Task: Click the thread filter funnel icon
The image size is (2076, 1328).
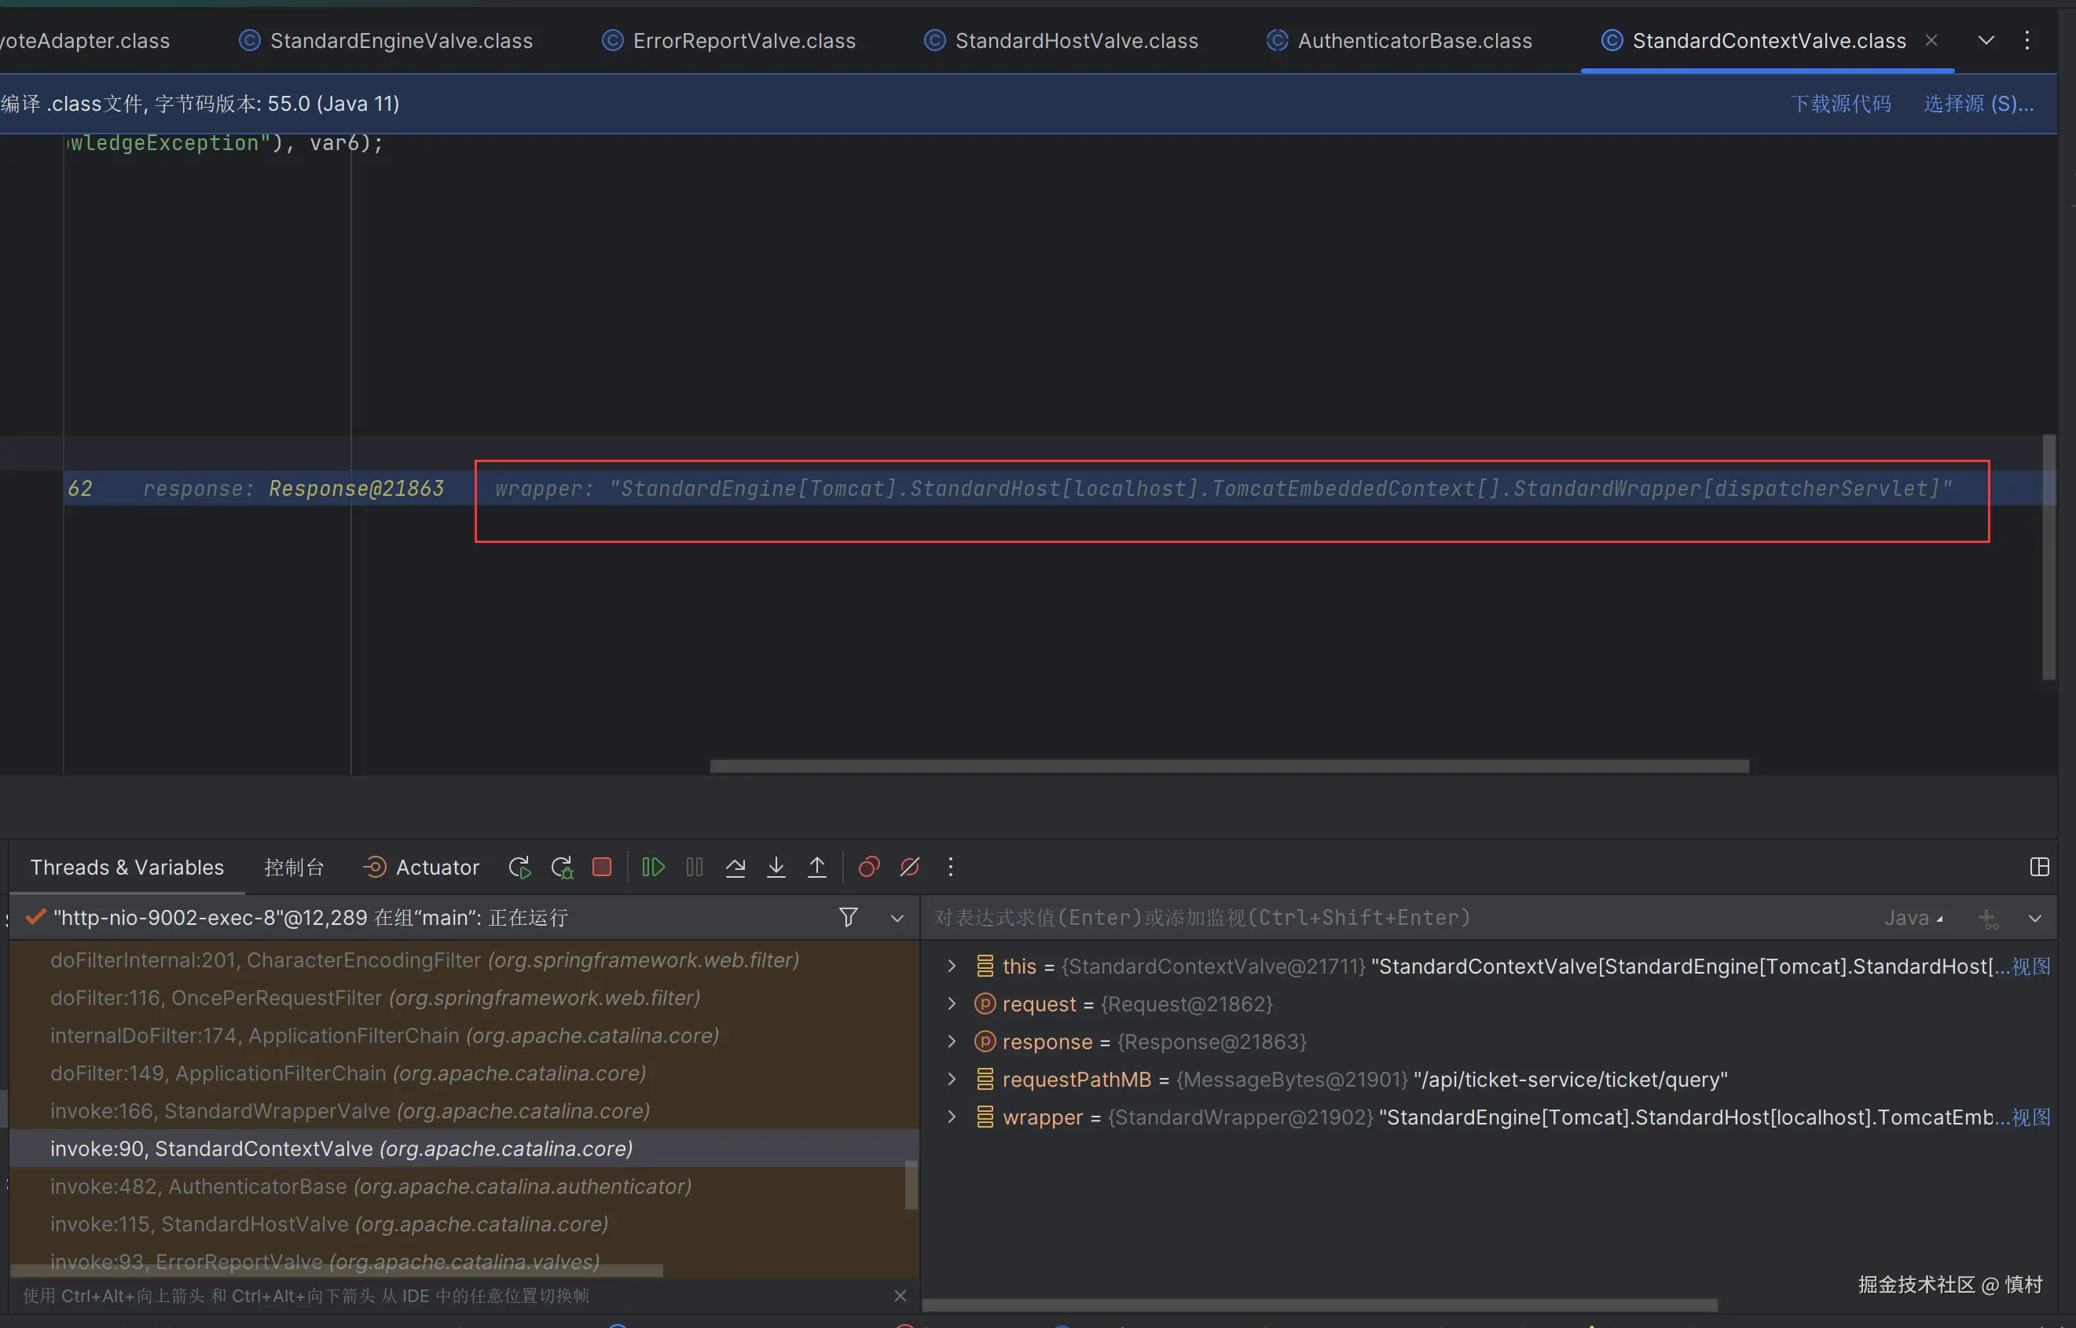Action: point(849,917)
